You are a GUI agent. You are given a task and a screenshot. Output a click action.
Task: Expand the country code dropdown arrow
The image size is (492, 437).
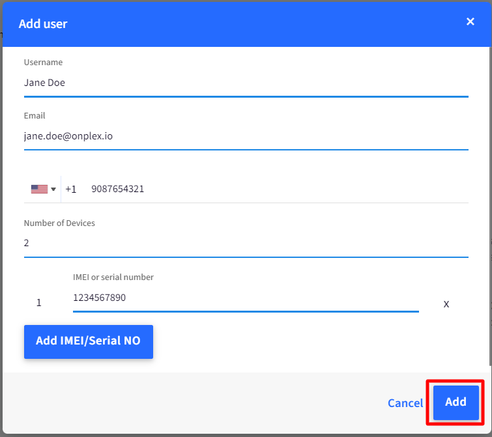click(53, 190)
